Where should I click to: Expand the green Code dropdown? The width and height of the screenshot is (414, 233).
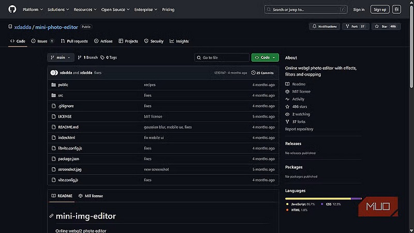(265, 57)
